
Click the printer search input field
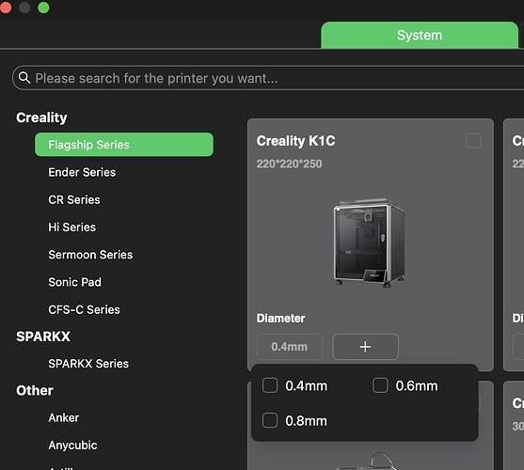pyautogui.click(x=268, y=78)
